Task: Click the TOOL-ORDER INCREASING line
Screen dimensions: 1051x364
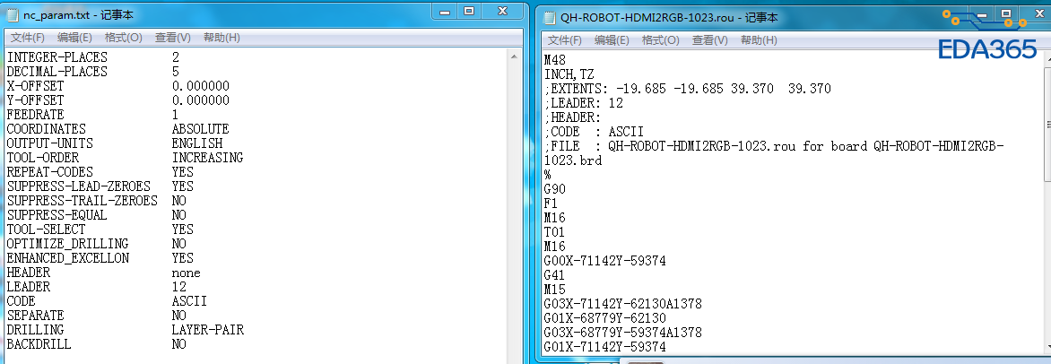Action: pos(125,158)
